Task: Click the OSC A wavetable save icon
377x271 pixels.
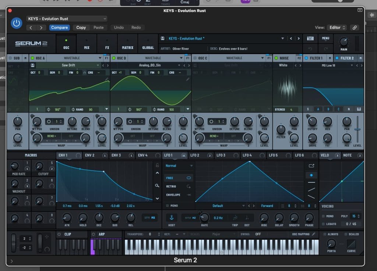Action: coord(33,65)
